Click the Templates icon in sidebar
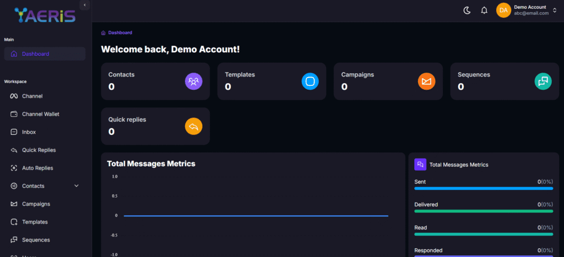The width and height of the screenshot is (564, 257). coord(14,222)
